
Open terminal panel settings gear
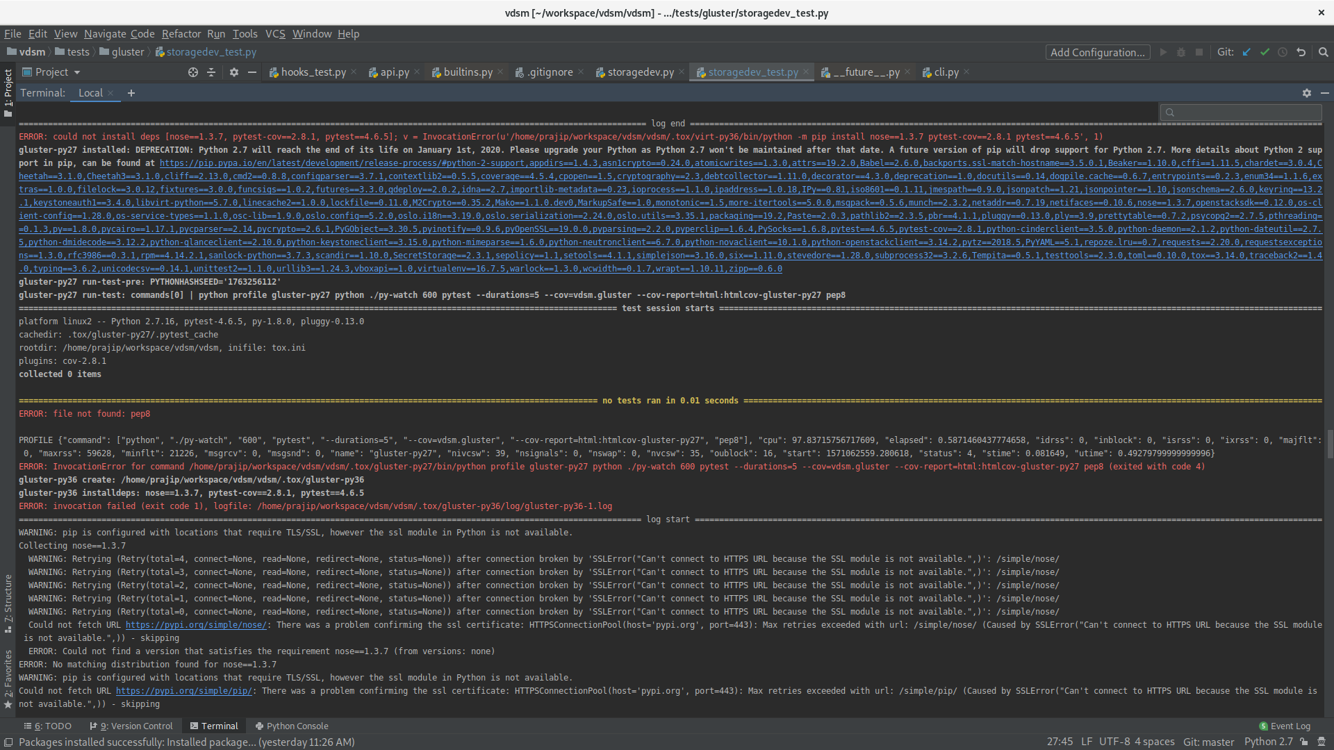(x=1306, y=93)
